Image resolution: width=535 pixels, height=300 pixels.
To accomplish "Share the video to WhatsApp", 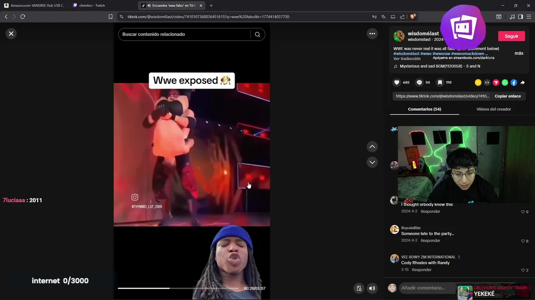I will click(x=505, y=82).
